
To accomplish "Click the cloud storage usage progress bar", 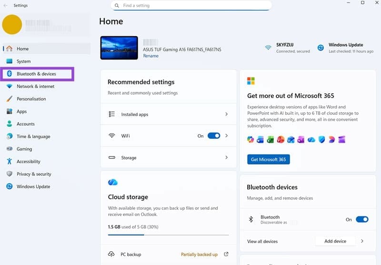I will tap(168, 235).
